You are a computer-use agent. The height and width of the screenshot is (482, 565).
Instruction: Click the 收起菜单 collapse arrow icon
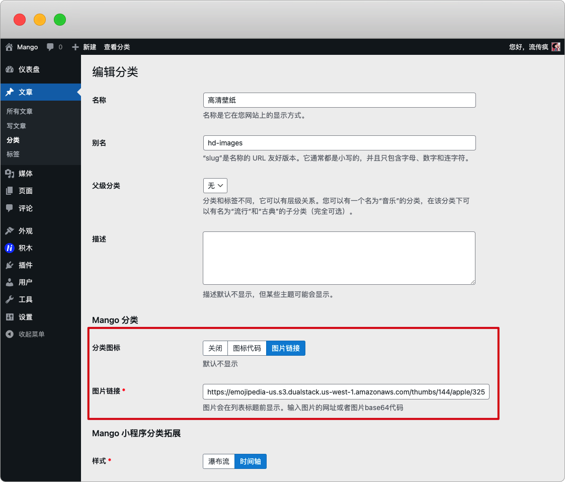tap(10, 334)
